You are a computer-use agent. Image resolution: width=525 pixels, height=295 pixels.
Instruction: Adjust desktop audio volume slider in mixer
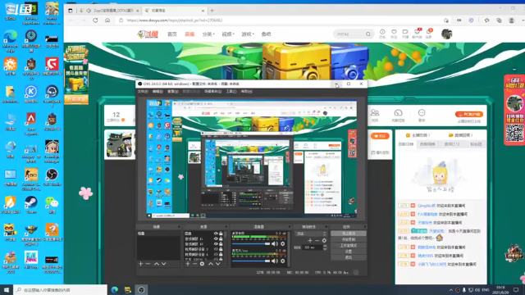(x=251, y=244)
